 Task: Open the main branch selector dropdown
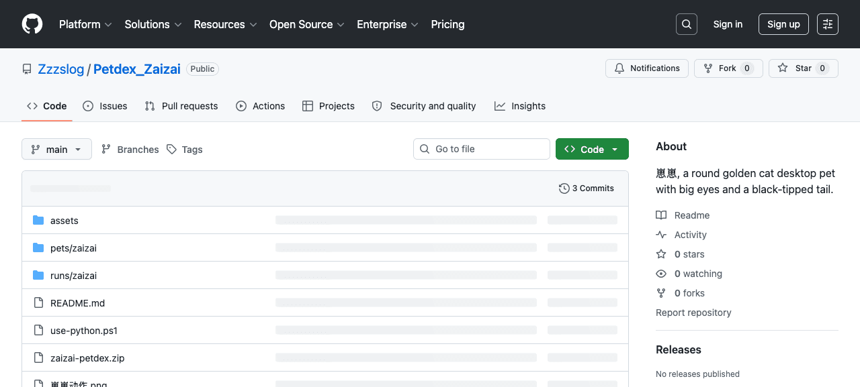tap(56, 149)
